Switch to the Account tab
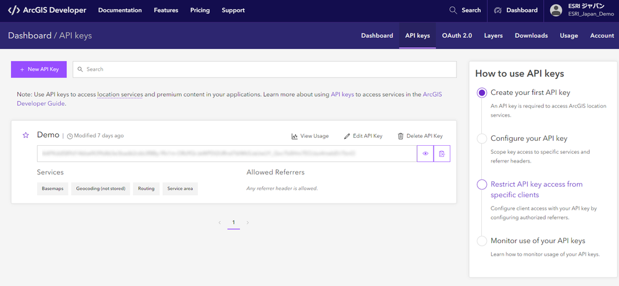 [x=602, y=35]
